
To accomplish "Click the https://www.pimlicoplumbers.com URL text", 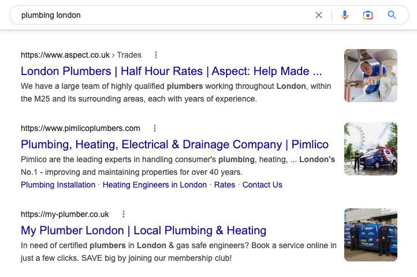I will [80, 128].
